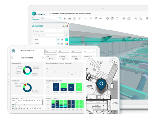The height and width of the screenshot is (114, 148).
Task: Click the 3D cube view icon
Action: [129, 18]
